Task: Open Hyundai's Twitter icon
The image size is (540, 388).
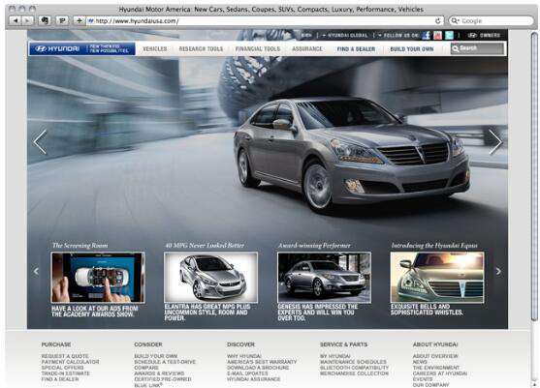Action: (x=449, y=35)
